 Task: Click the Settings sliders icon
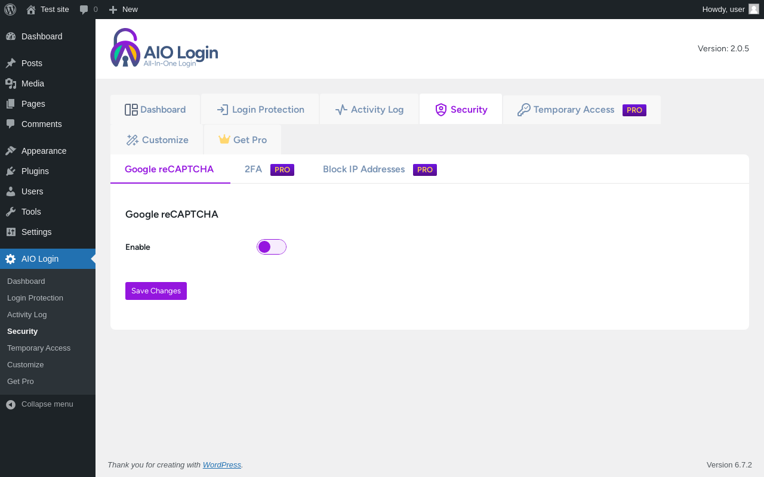pos(11,232)
